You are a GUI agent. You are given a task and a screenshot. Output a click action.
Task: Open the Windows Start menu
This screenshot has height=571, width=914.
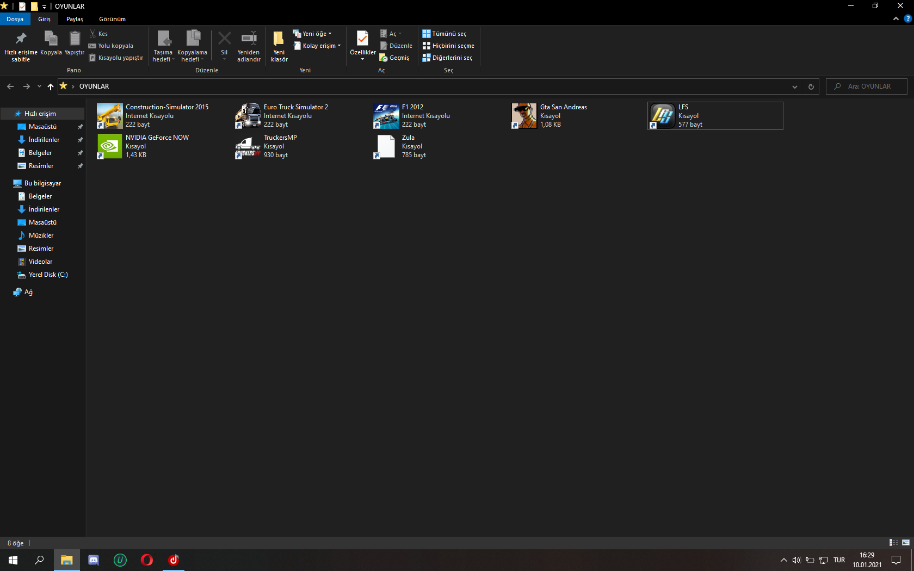pos(13,560)
